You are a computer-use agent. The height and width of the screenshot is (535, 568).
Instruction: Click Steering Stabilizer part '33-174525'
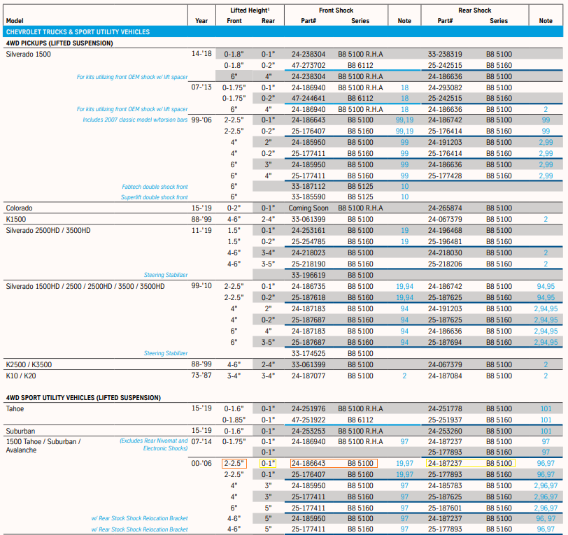pyautogui.click(x=308, y=354)
